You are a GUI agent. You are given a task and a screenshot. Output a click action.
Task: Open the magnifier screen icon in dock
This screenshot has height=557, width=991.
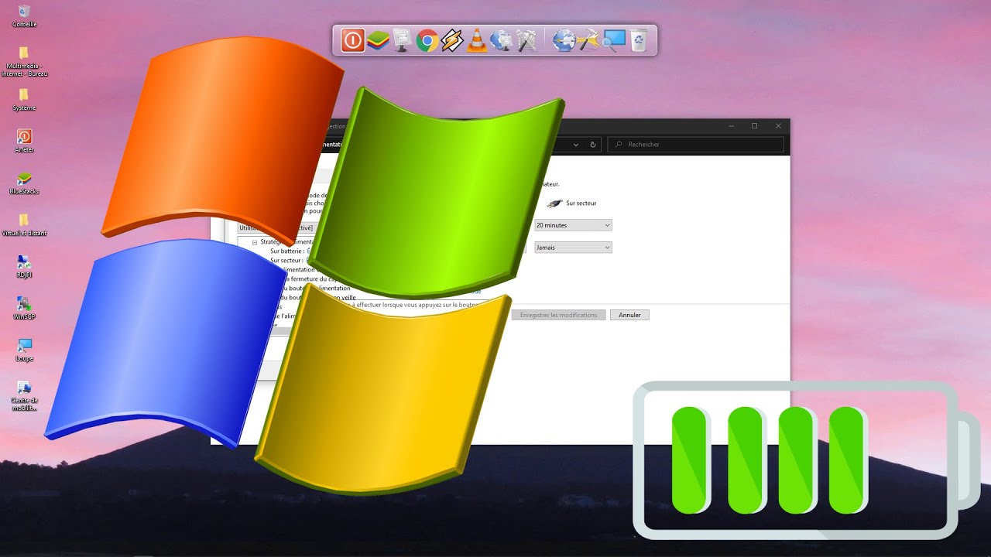click(613, 40)
